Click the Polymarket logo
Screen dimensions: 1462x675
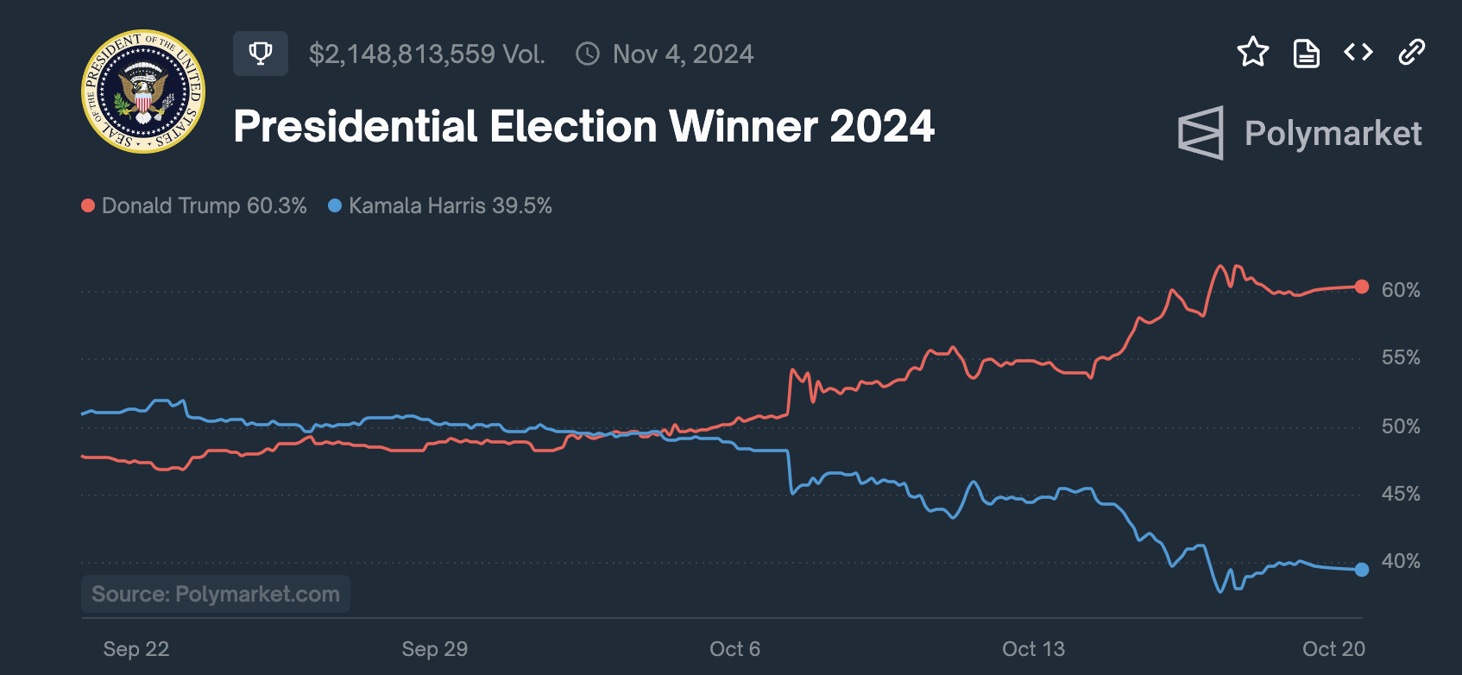tap(1300, 133)
